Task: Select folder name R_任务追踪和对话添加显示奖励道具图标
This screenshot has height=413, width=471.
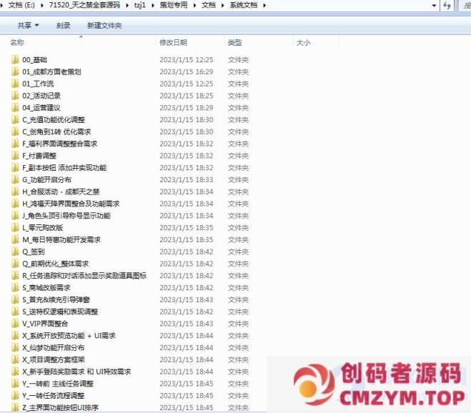Action: click(84, 276)
